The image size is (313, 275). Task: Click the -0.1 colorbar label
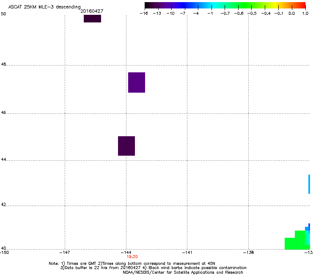point(279,14)
